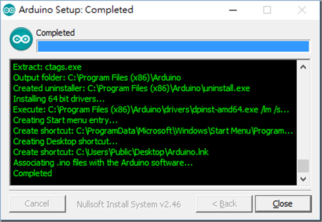This screenshot has height=222, width=322.
Task: Select the final 'Completed' log line
Action: (x=32, y=173)
